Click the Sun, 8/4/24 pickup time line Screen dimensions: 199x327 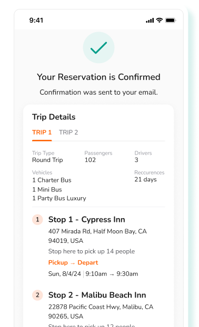(x=93, y=273)
